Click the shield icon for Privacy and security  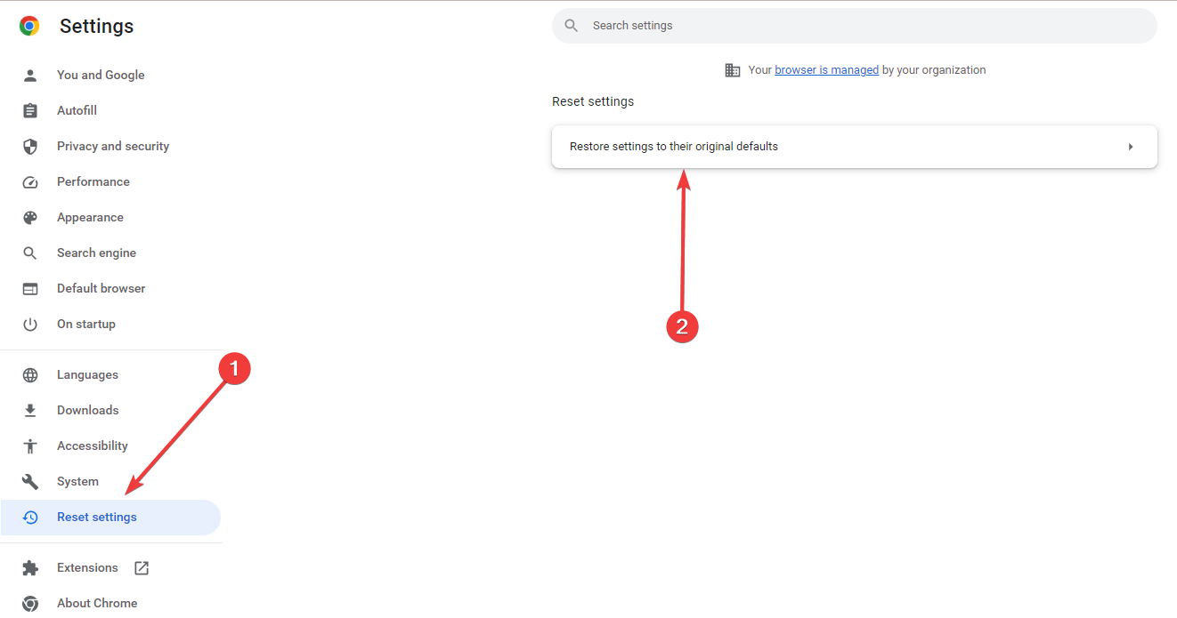coord(30,146)
